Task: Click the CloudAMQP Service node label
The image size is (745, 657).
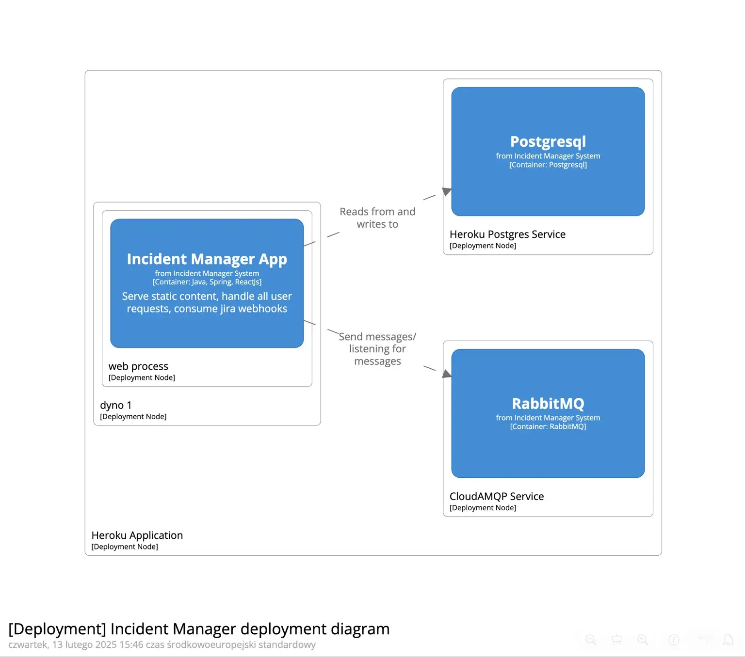Action: click(x=497, y=497)
